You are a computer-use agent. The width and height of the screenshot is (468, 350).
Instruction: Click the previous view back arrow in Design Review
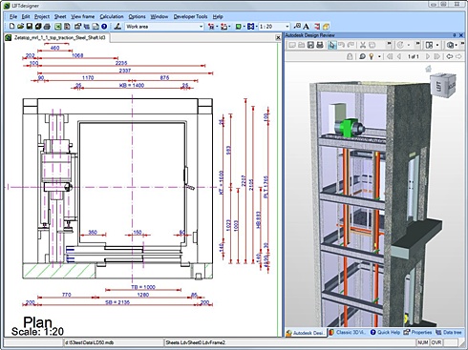[450, 56]
